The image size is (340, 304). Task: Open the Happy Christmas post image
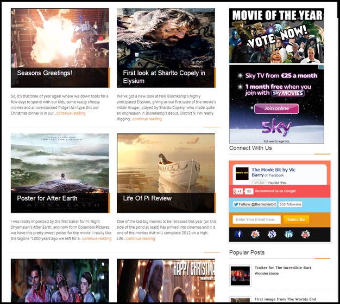pyautogui.click(x=166, y=281)
